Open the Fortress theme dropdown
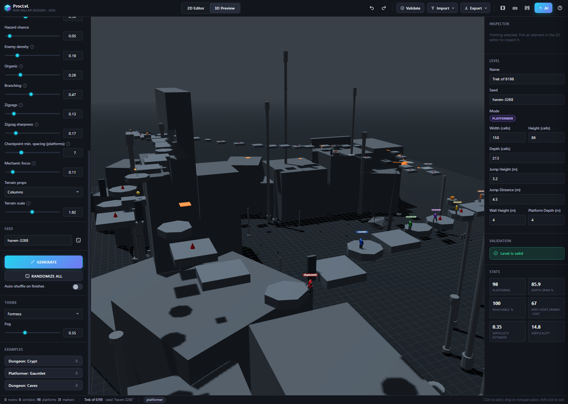568x404 pixels. click(43, 314)
